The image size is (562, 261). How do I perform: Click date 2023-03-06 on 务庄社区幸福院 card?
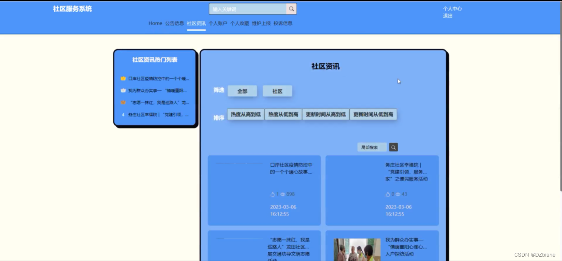[399, 210]
